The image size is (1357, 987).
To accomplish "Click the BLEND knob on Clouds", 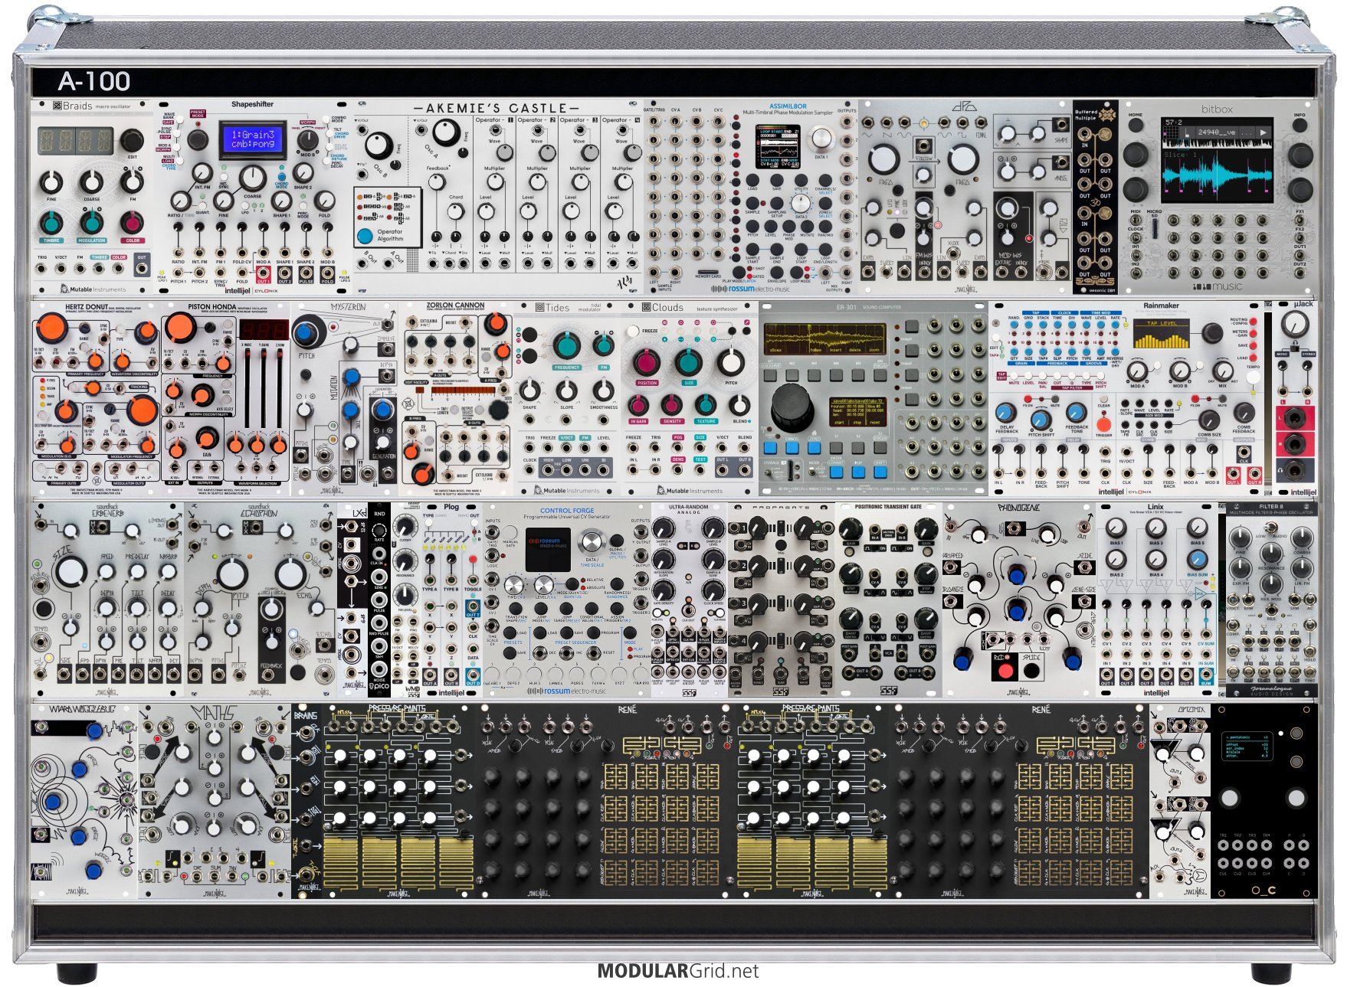I will [739, 404].
